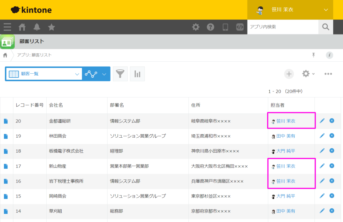Switch to mobile view icon
The width and height of the screenshot is (343, 222).
point(225,27)
